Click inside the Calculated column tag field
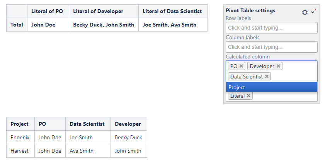 point(294,77)
